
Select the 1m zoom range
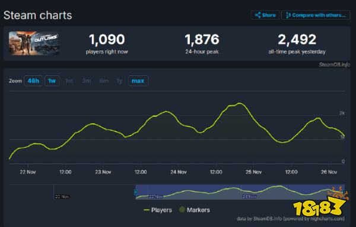point(69,81)
